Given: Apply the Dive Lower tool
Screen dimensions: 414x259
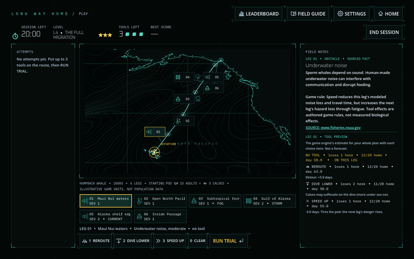Looking at the screenshot, I should 133,241.
